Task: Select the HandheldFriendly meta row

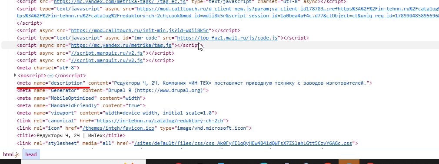Action: click(81, 105)
